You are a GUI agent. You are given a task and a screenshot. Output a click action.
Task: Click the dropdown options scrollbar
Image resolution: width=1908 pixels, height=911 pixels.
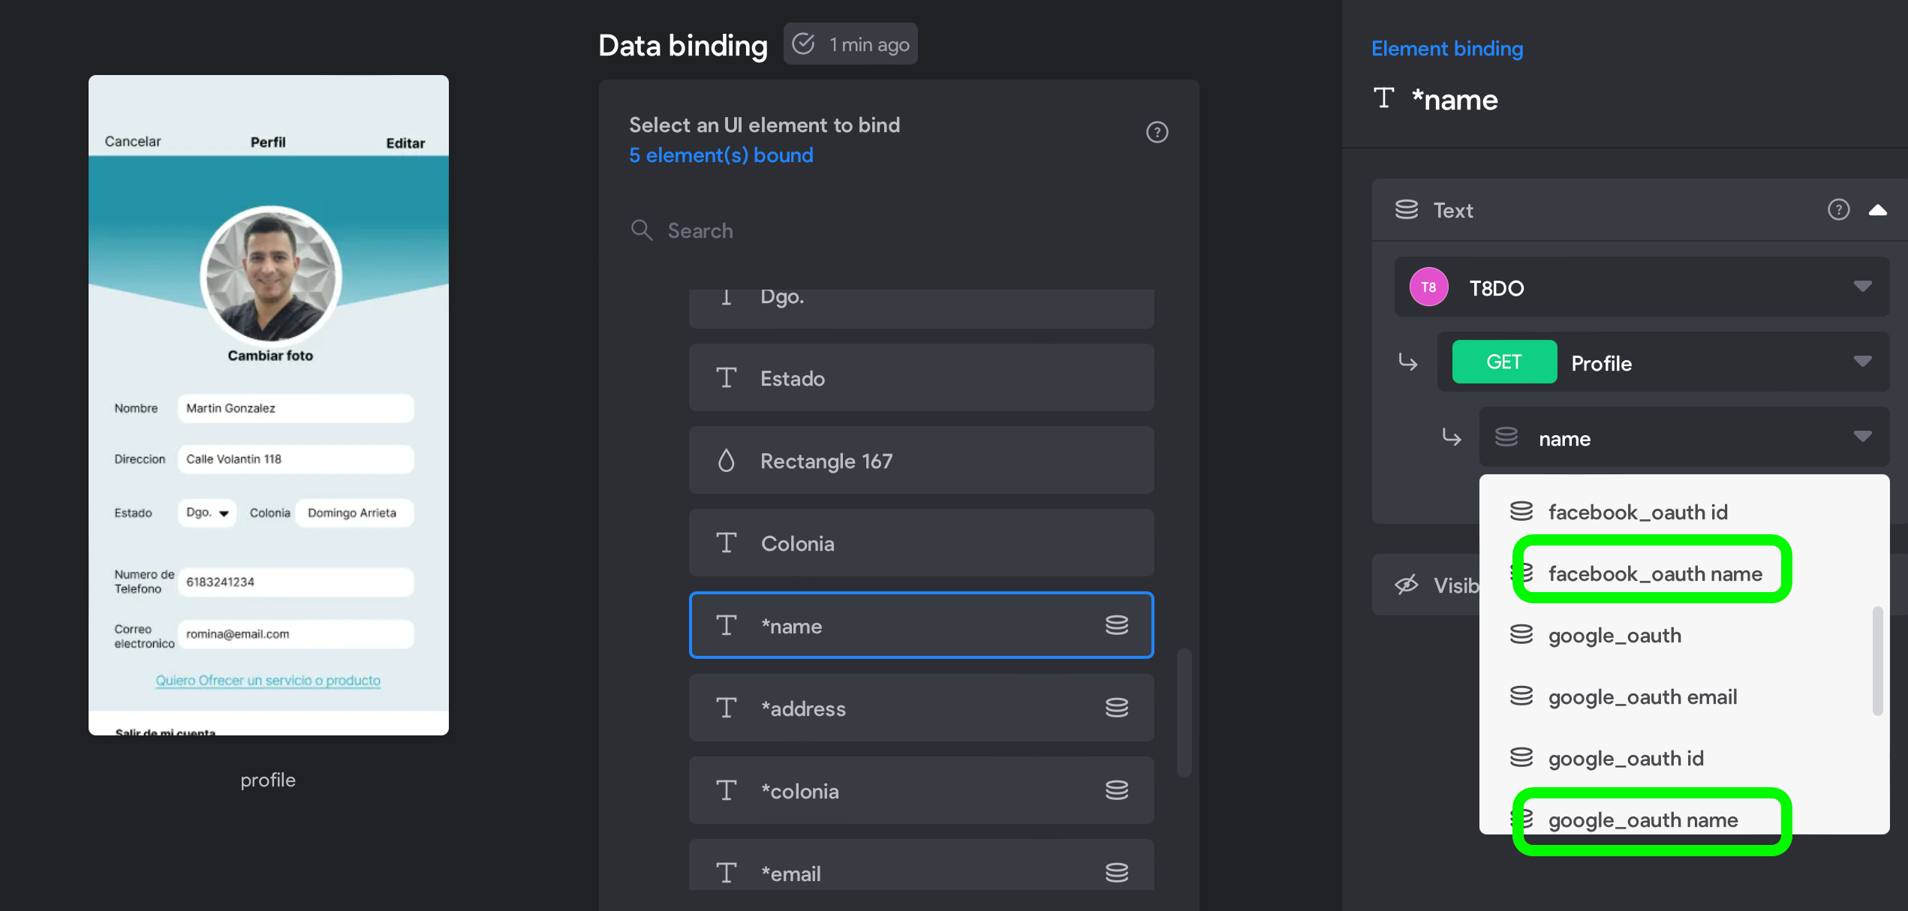[x=1878, y=660]
